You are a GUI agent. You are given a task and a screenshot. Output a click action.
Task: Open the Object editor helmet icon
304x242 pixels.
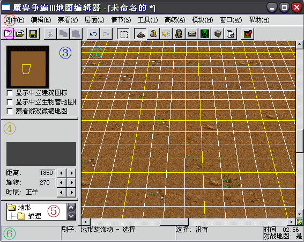pyautogui.click(x=179, y=34)
